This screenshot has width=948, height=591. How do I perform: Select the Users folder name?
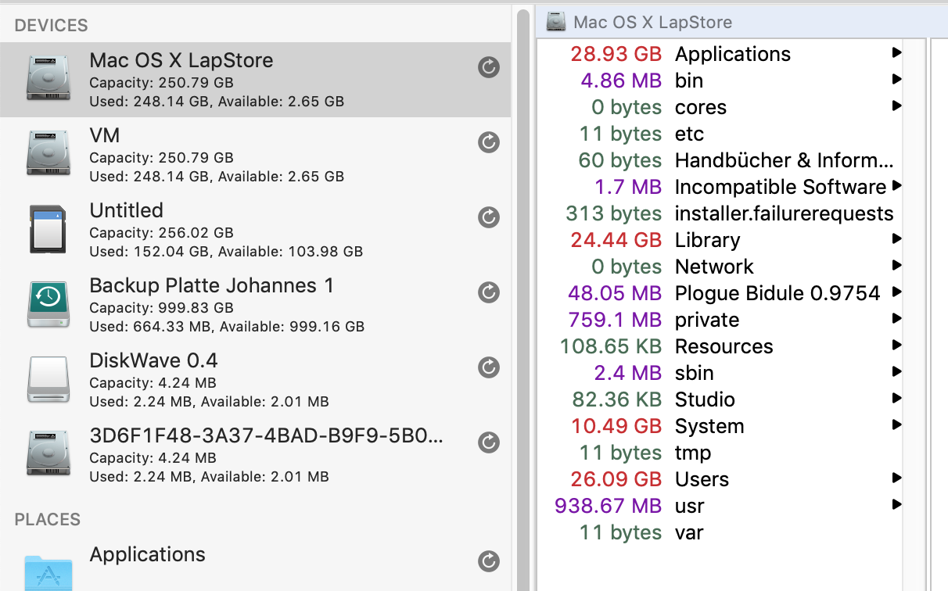[702, 479]
